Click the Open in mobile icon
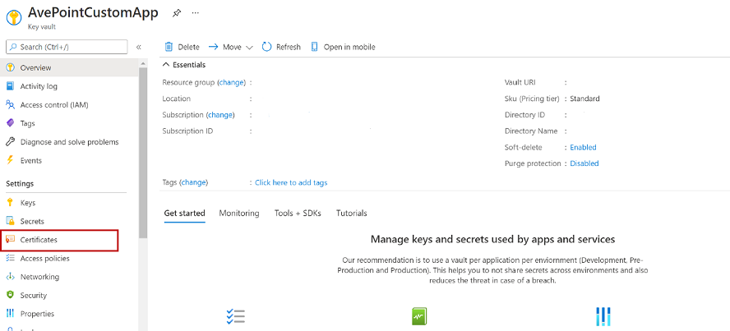 [x=315, y=47]
